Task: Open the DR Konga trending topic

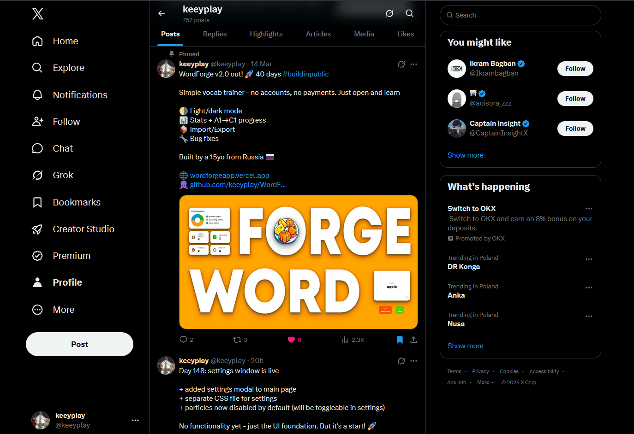Action: pyautogui.click(x=464, y=267)
